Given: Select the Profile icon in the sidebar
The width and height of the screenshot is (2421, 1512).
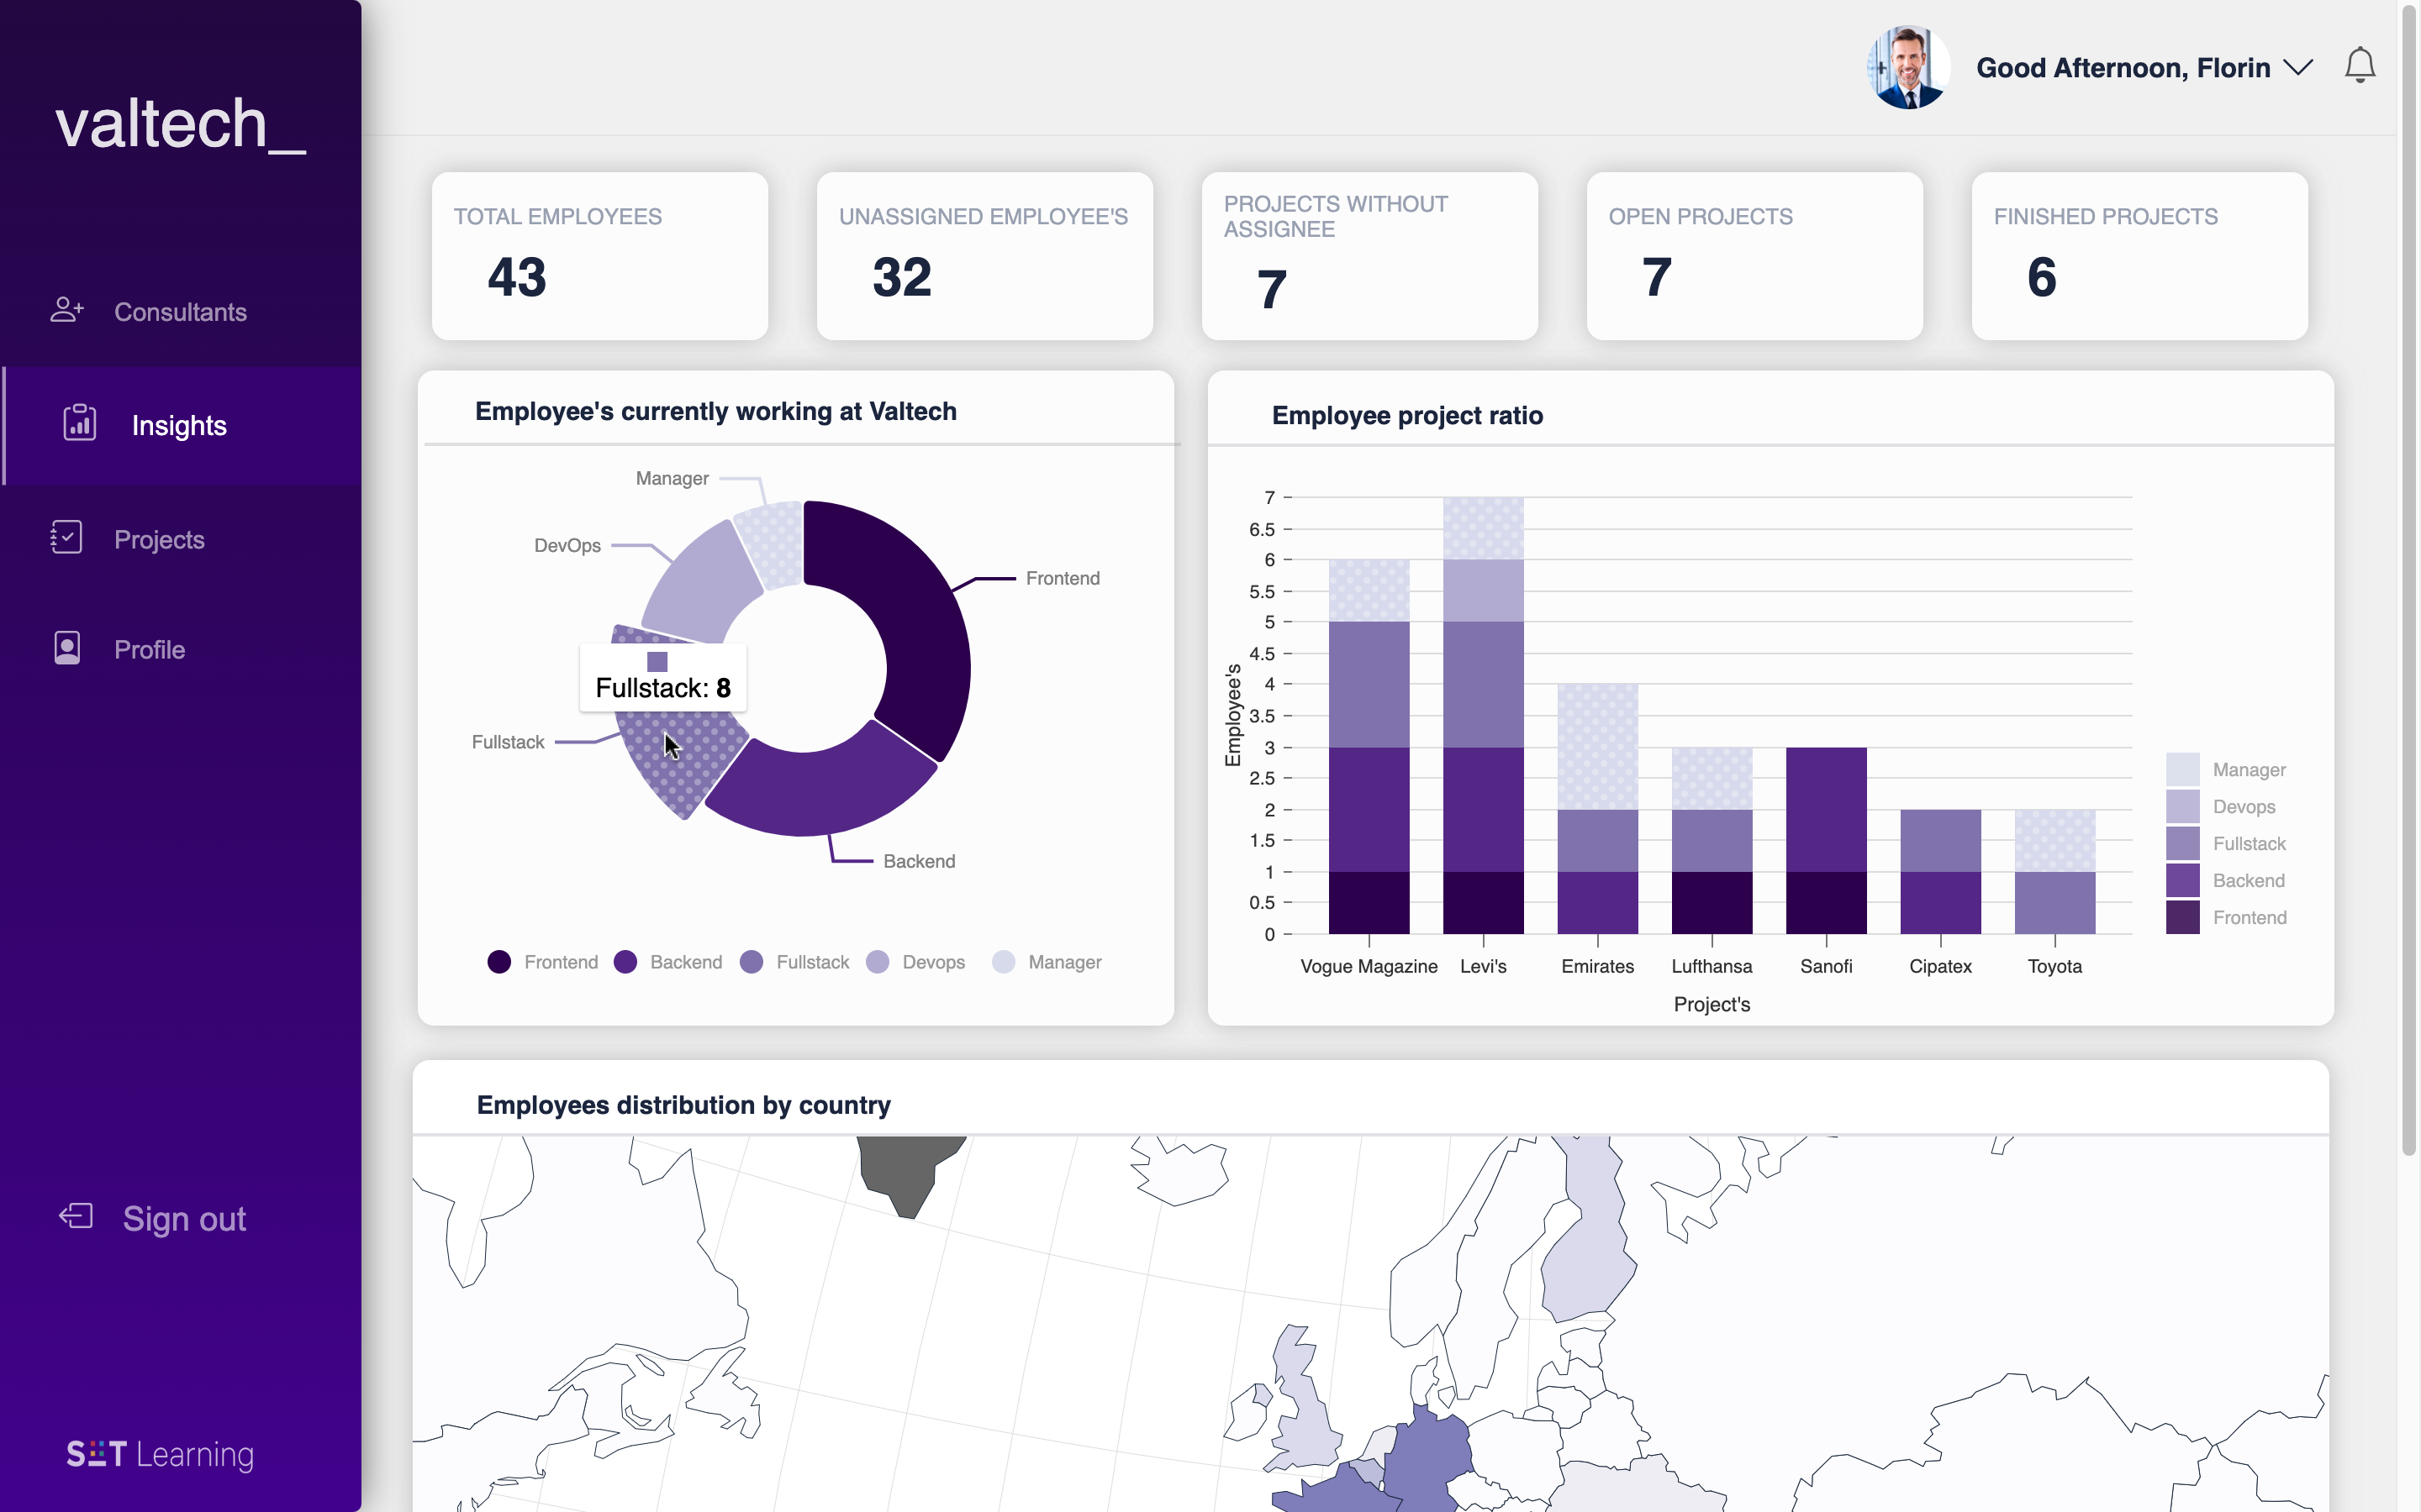Looking at the screenshot, I should point(65,648).
